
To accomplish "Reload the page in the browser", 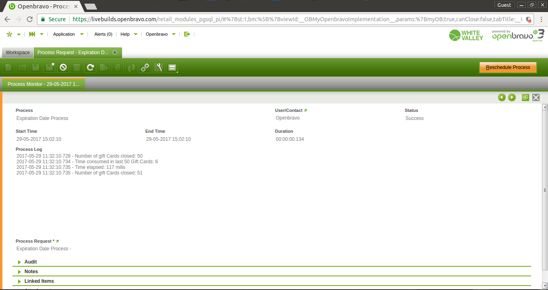I will tap(30, 19).
